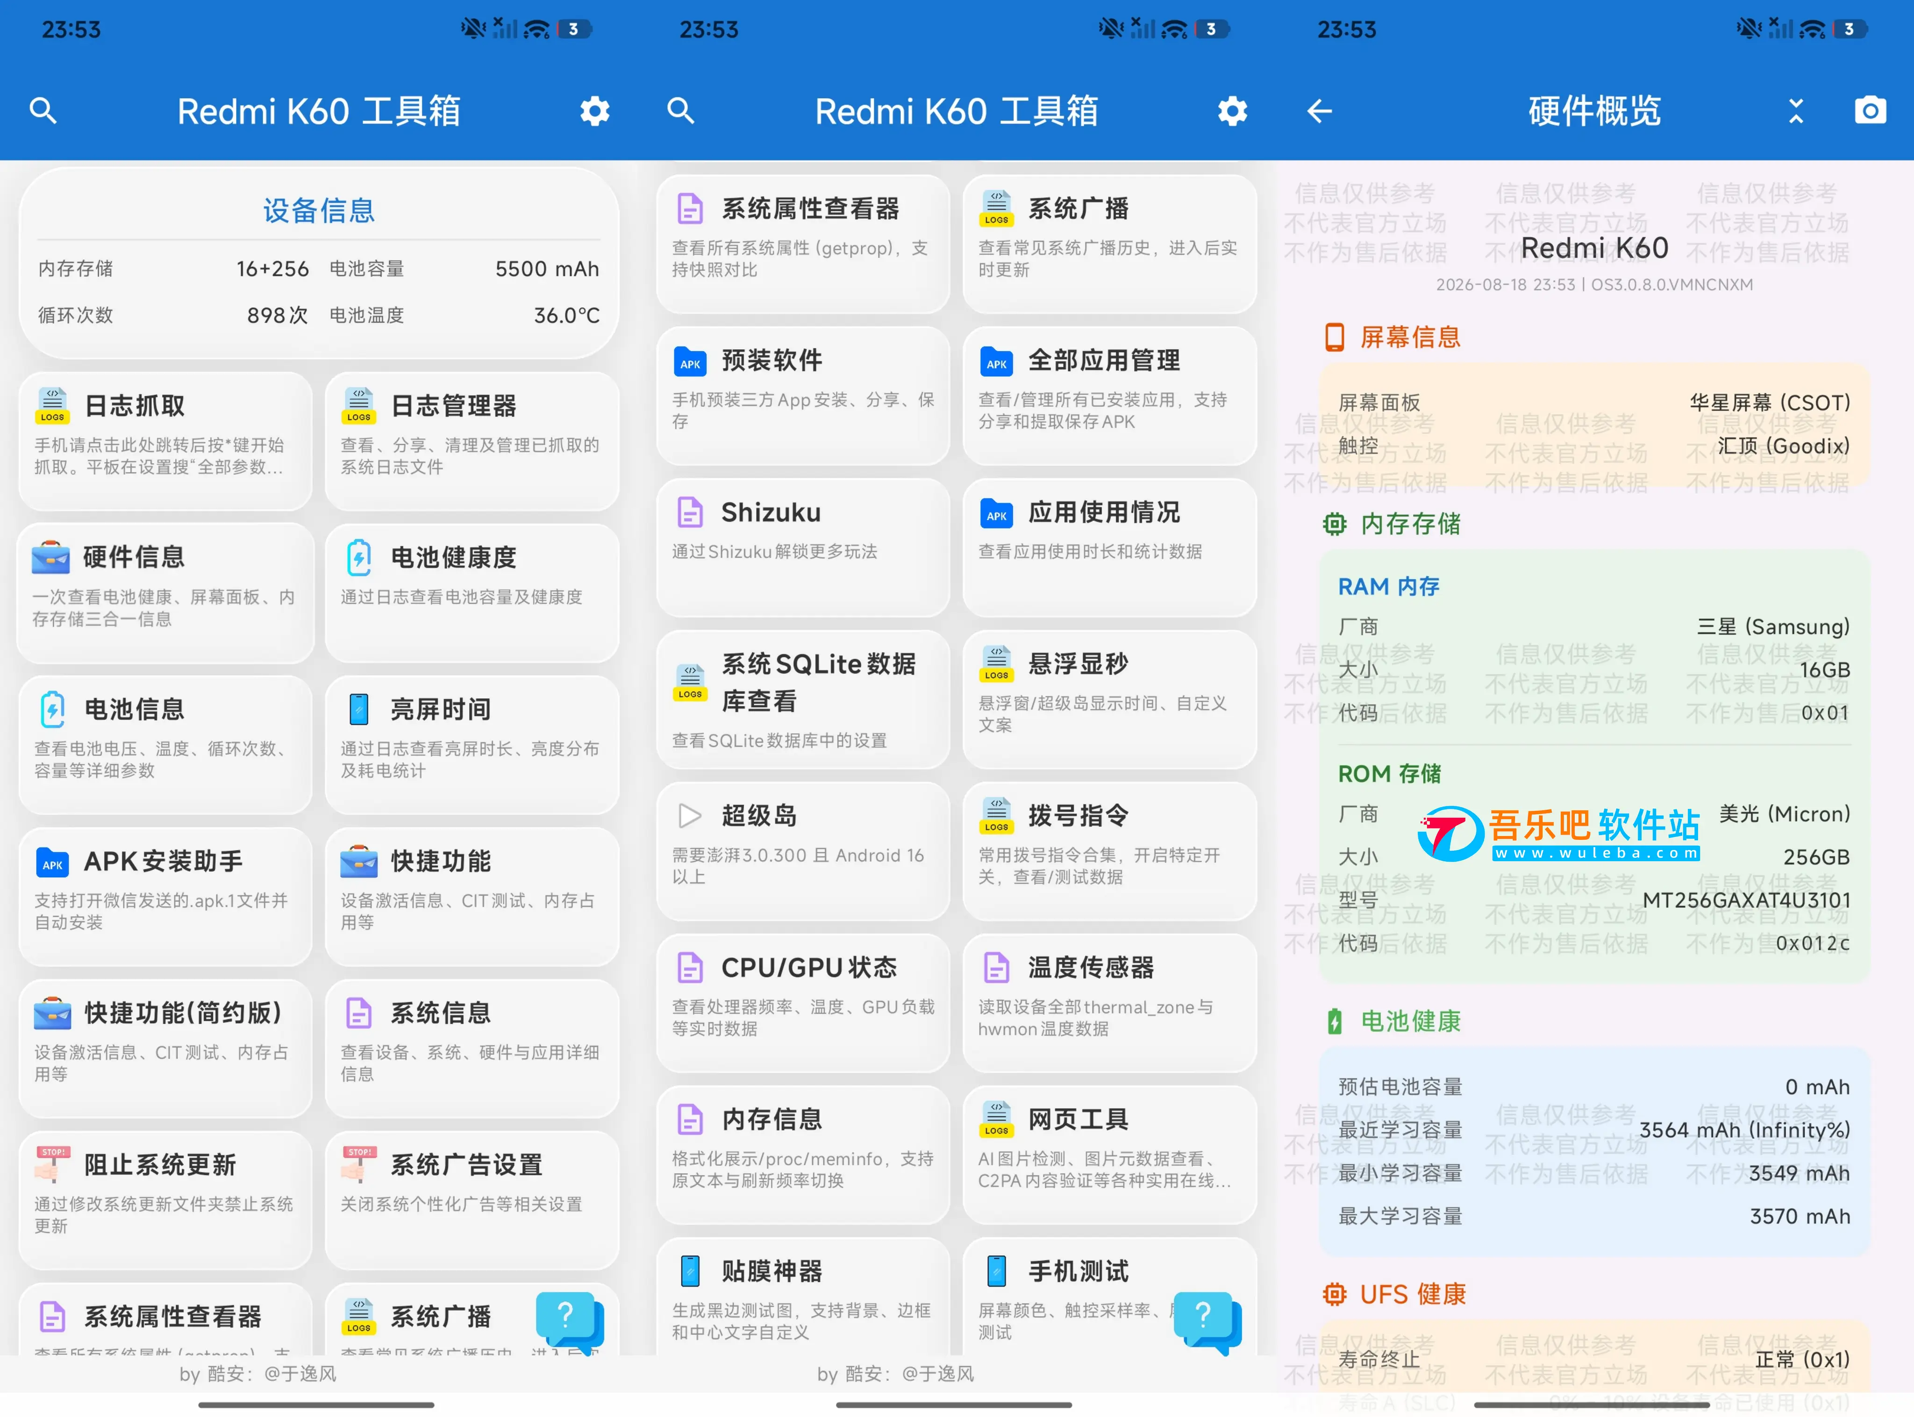Tap the phone icon of 亮屏时间
Screen dimensions: 1914x1417
(x=359, y=709)
